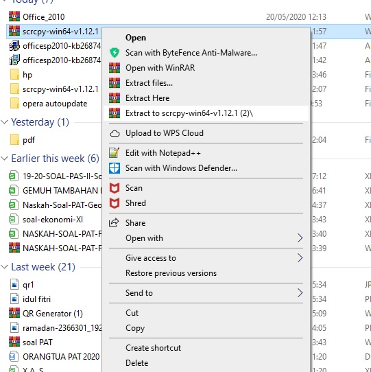The width and height of the screenshot is (371, 372).
Task: Select Create shortcut
Action: tap(206, 348)
